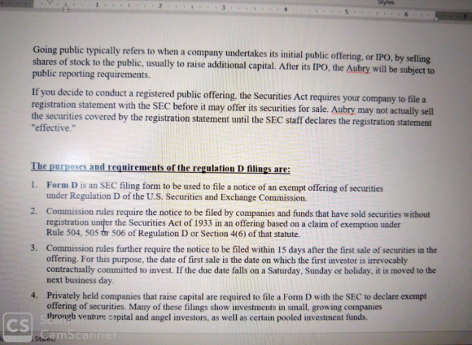Click the "Styles" group label in the ribbon
Viewport: 472px width, 345px height.
tap(386, 2)
